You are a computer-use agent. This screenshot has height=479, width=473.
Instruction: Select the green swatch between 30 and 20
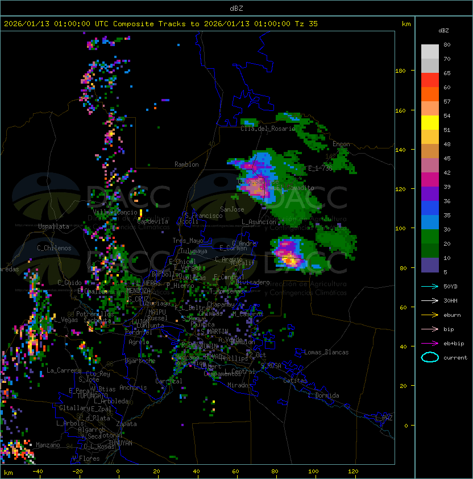430,236
